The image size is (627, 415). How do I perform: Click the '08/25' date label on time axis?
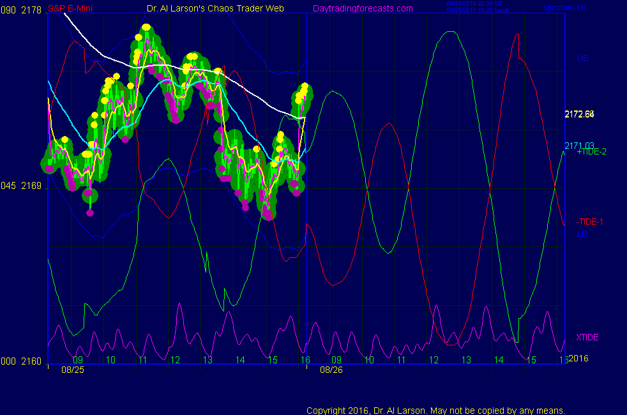point(73,370)
